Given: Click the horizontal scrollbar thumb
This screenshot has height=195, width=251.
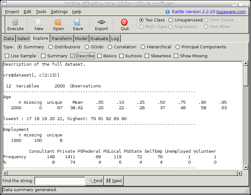Looking at the screenshot, I should click(122, 173).
